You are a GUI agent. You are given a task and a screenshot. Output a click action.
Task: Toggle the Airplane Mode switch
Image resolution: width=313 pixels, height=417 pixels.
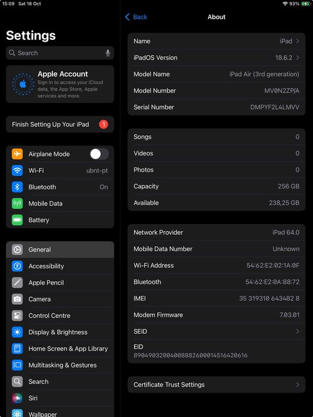100,154
